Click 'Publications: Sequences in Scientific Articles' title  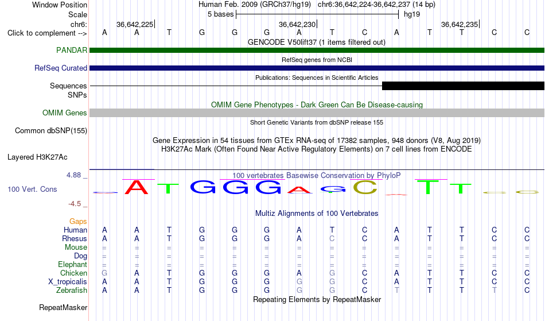(x=317, y=78)
